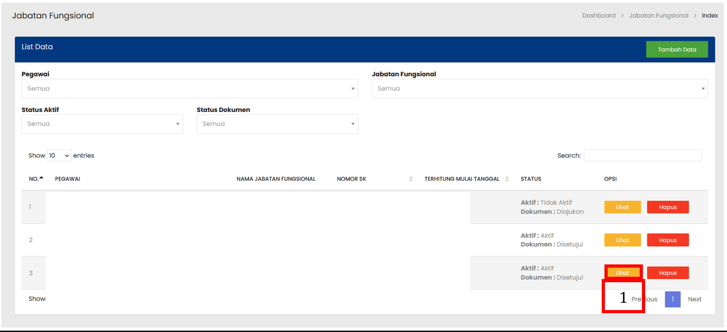Sort by Terhitung Mulai Tanggal arrows

coord(507,179)
